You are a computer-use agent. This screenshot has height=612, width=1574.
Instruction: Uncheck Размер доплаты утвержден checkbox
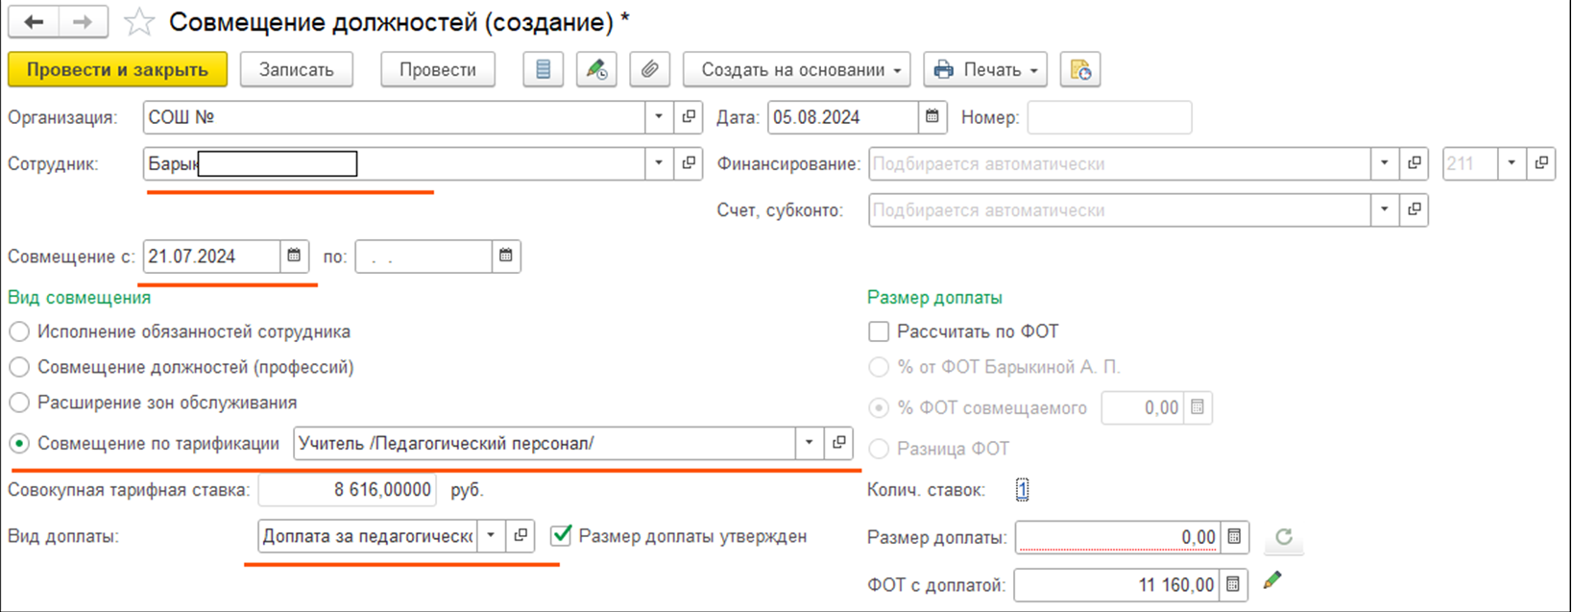(x=562, y=536)
